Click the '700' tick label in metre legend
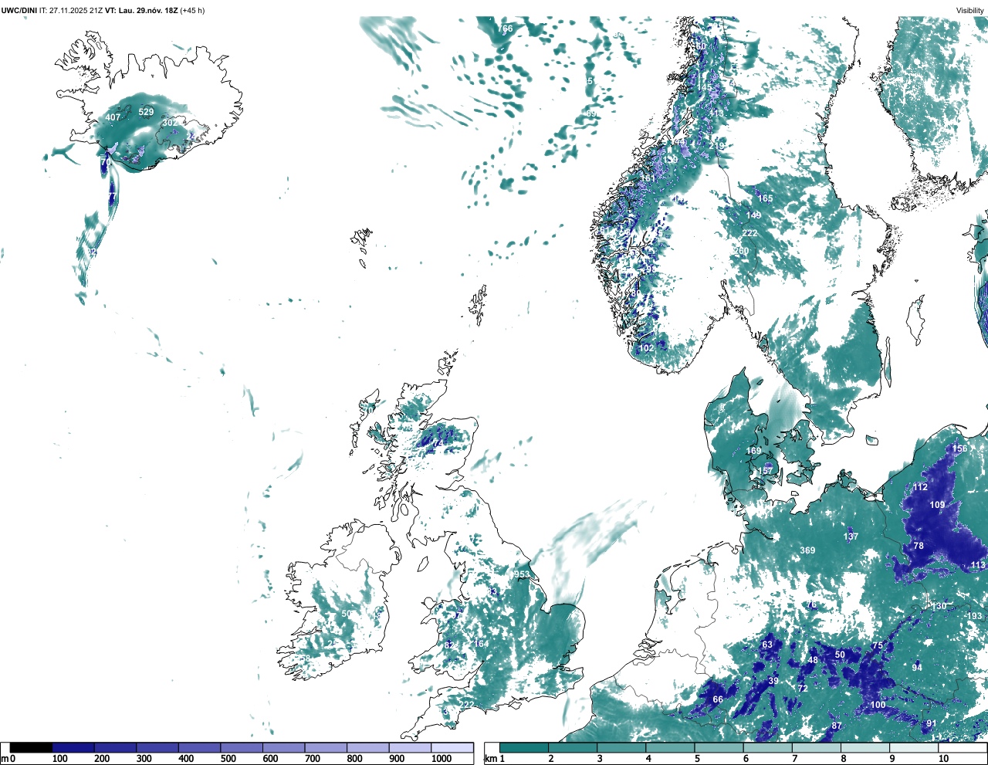The image size is (988, 765). tap(313, 759)
